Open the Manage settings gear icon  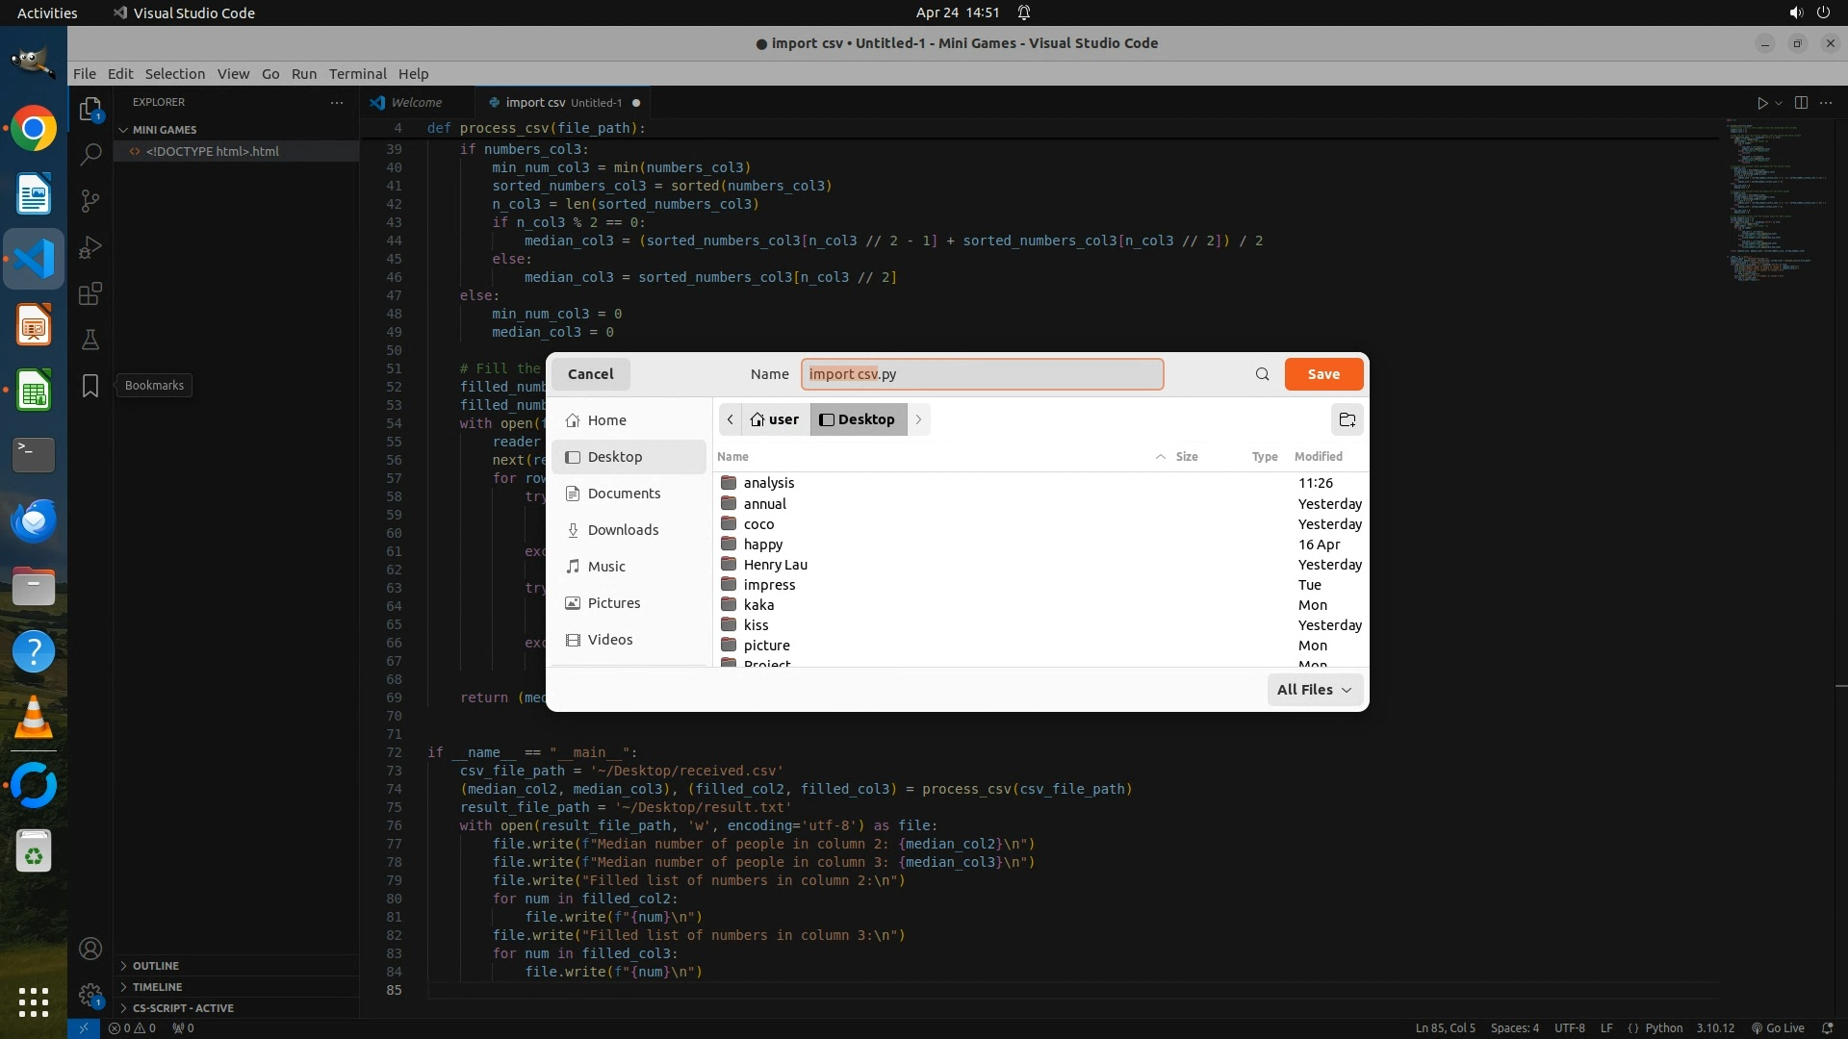pos(90,995)
